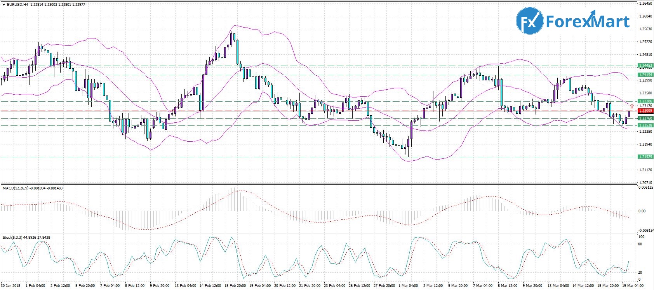Click the 1.23580 value on price scale

coord(646,93)
